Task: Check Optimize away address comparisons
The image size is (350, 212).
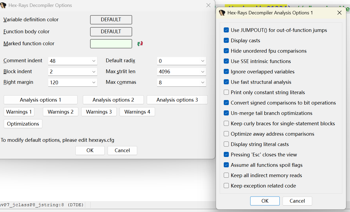Action: [226, 134]
